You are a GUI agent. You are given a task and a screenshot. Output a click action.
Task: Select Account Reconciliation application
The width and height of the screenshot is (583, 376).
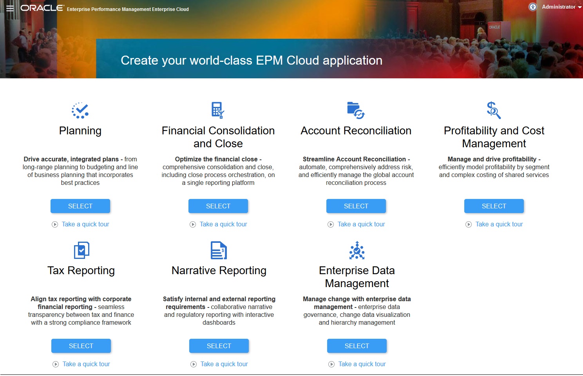[356, 206]
